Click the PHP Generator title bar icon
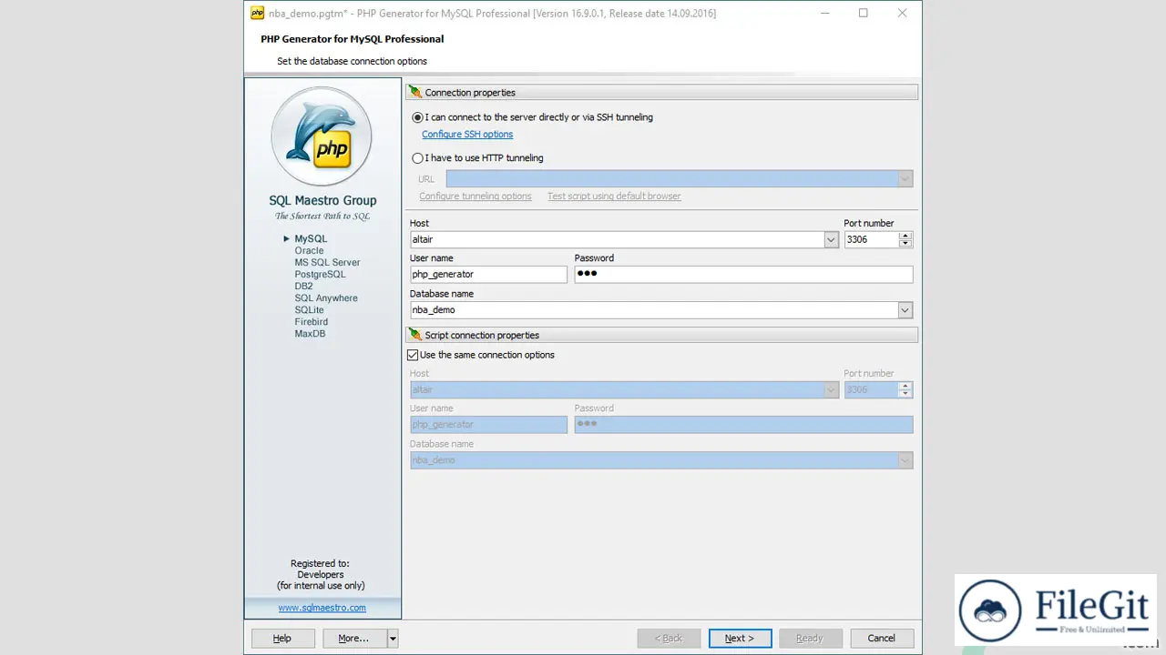Viewport: 1166px width, 655px height. (x=258, y=14)
